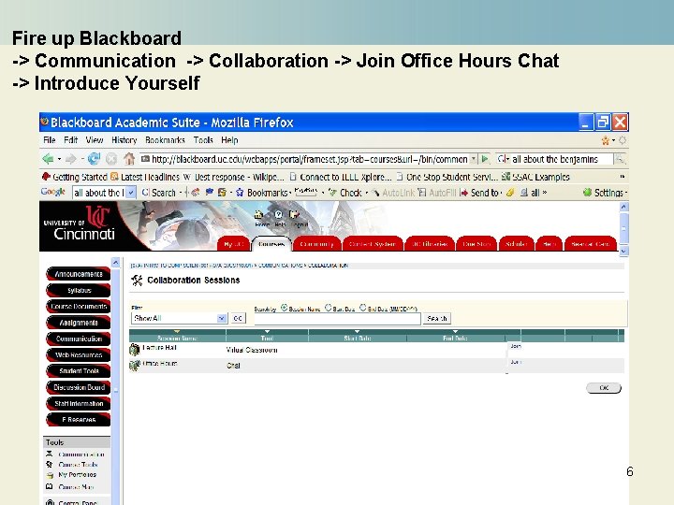This screenshot has width=674, height=505.
Task: Sort by the Session Name column arrow
Action: [x=177, y=331]
